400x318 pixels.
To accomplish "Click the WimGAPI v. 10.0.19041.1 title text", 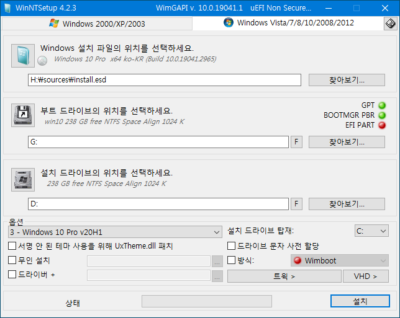I will click(199, 8).
